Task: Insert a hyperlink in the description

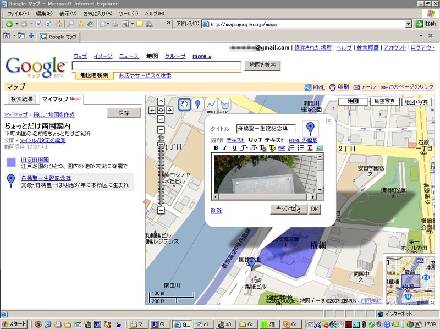Action: pos(282,147)
